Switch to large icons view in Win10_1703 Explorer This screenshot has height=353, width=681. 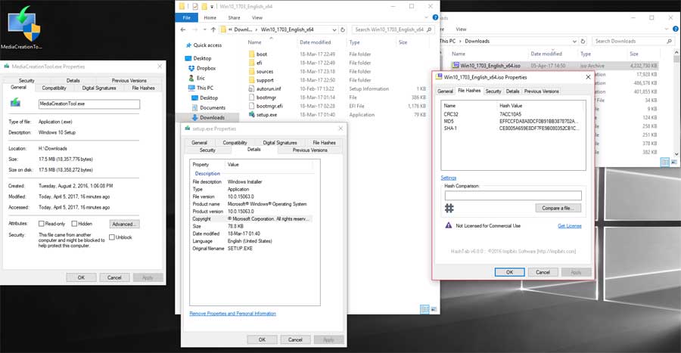pos(433,309)
